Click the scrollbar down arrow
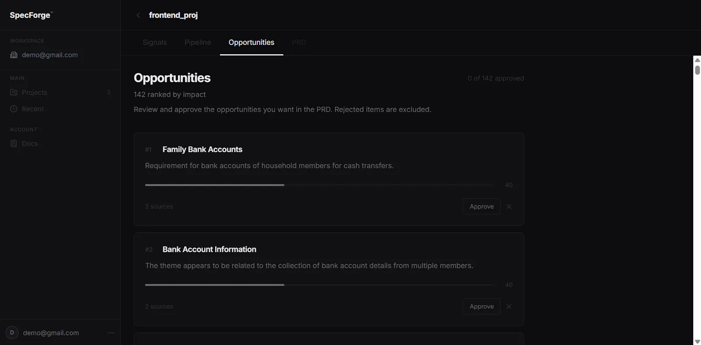This screenshot has height=345, width=701. coord(697,342)
